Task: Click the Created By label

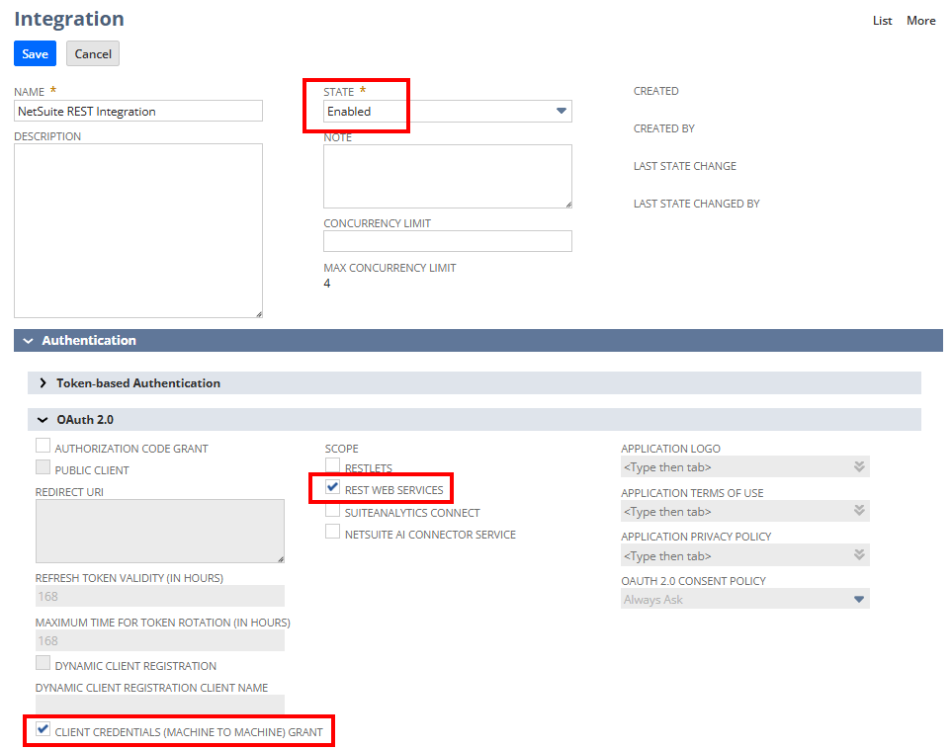Action: (x=663, y=128)
